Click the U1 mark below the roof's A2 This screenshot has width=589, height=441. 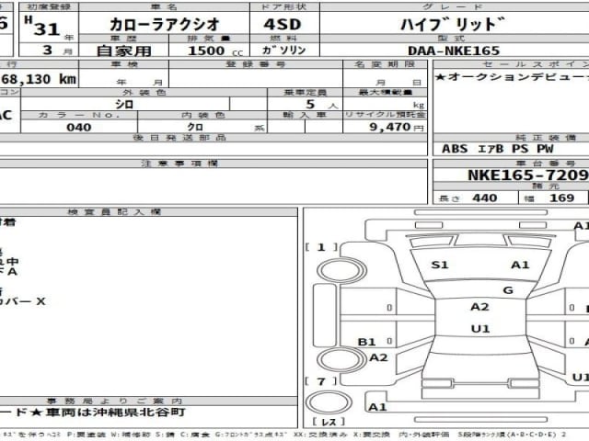pos(480,329)
